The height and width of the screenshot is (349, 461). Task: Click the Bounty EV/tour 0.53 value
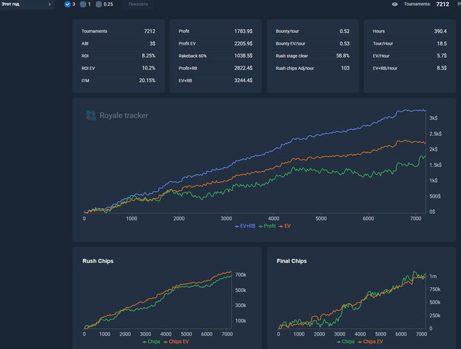tap(344, 43)
